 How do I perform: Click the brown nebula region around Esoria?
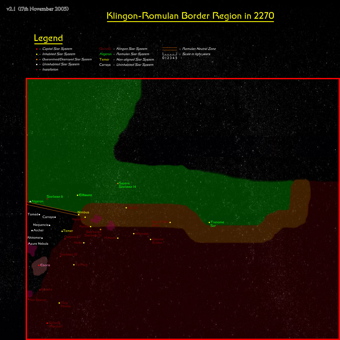[40, 266]
